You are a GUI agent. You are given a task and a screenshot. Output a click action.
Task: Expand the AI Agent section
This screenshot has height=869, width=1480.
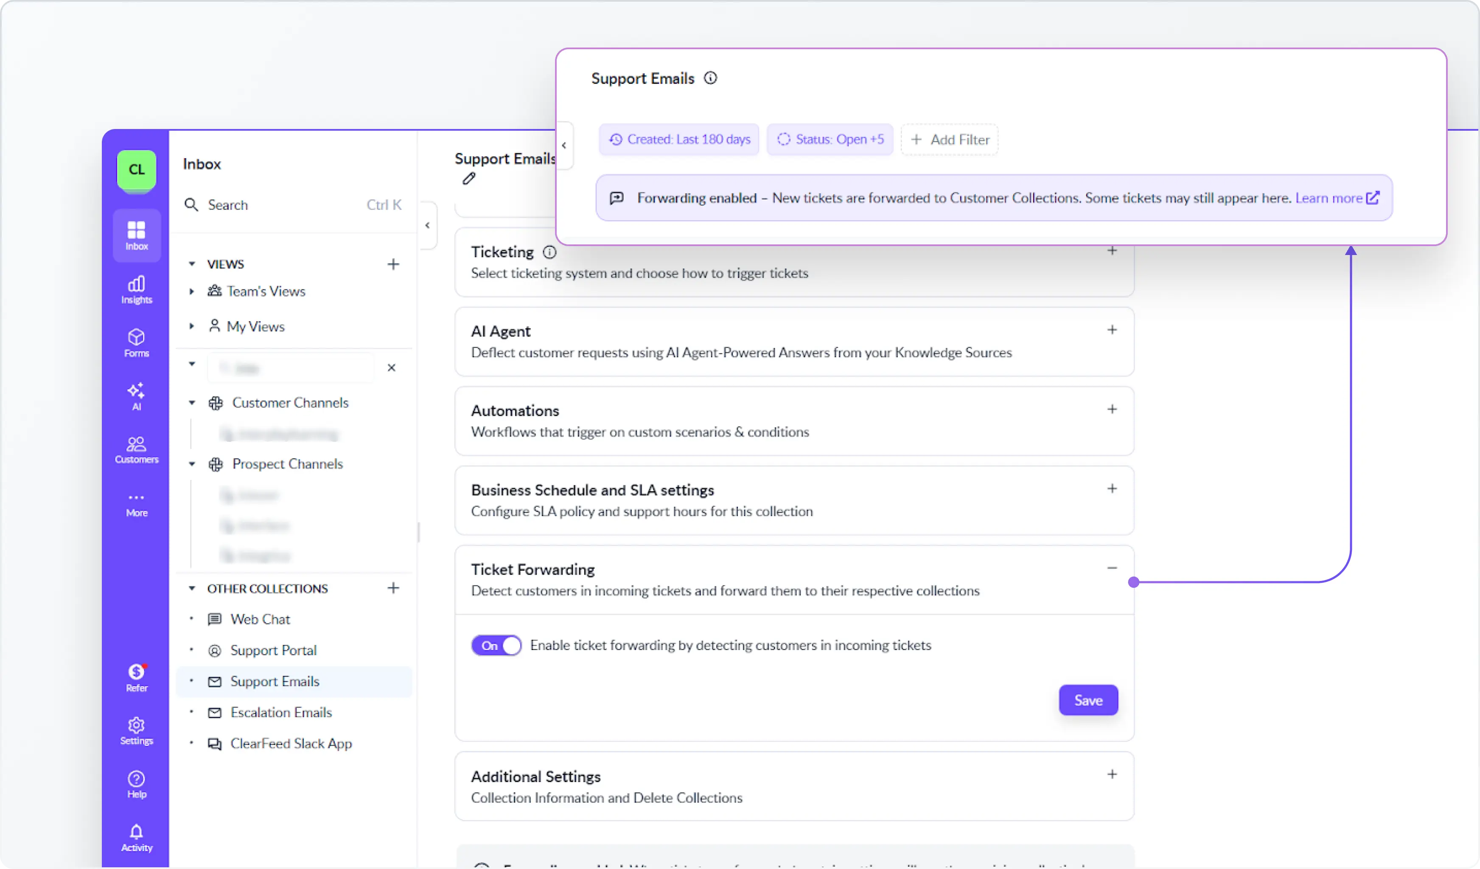[1112, 330]
